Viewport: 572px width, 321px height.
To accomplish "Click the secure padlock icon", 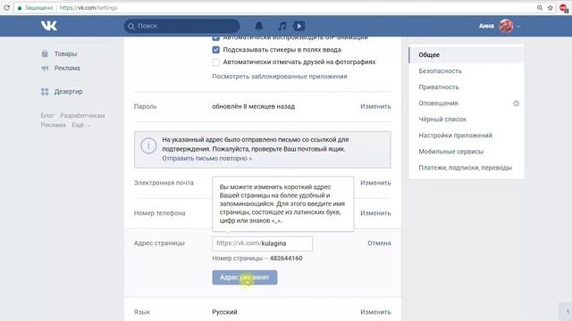I will 20,8.
